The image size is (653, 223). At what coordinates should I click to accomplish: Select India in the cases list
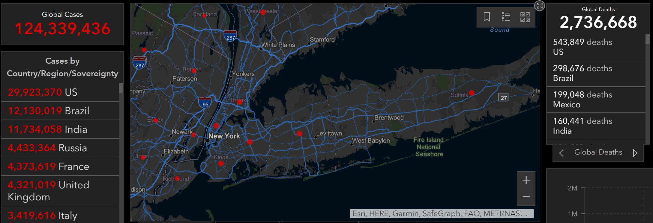coord(60,129)
